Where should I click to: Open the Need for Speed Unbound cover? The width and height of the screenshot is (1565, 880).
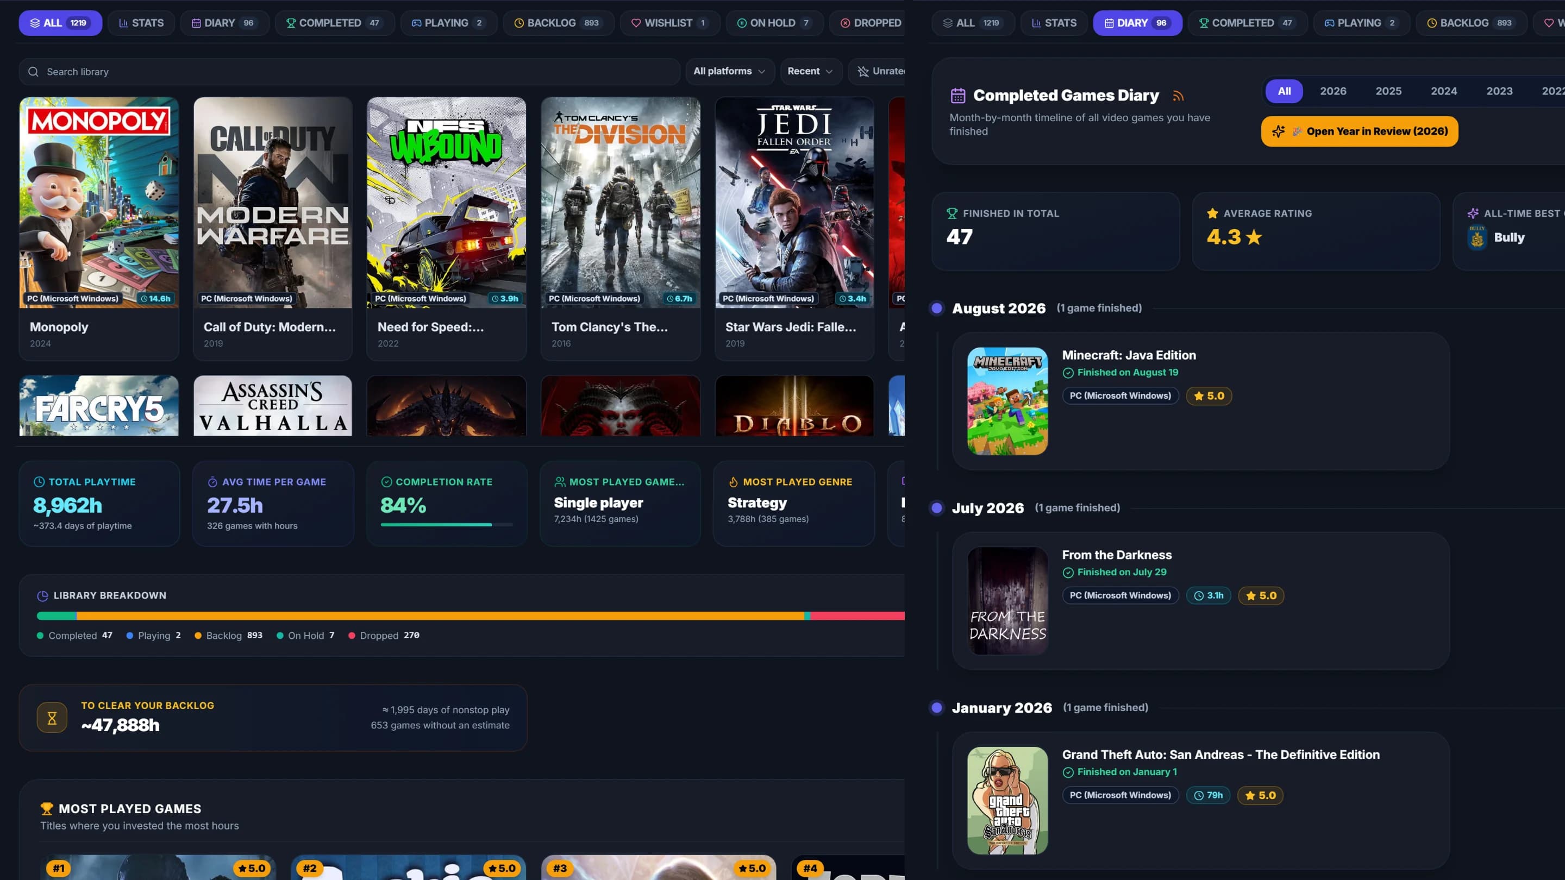pyautogui.click(x=447, y=202)
